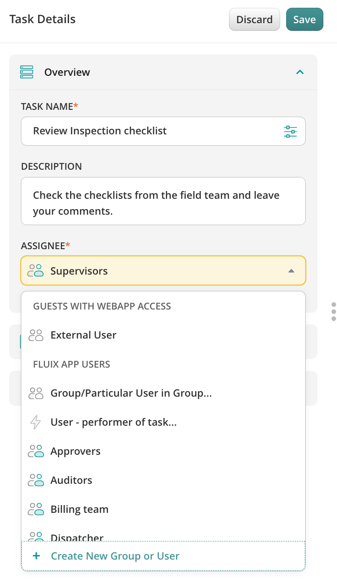Click the plus icon to create new group
337x580 pixels.
(37, 556)
